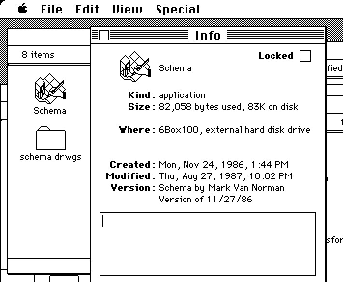Select the schema drwgs folder icon
The width and height of the screenshot is (343, 282).
click(51, 138)
